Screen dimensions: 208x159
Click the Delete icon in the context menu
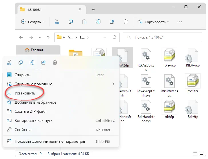[x=55, y=63]
